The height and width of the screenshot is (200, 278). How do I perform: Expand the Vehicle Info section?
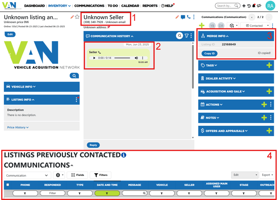pos(41,87)
